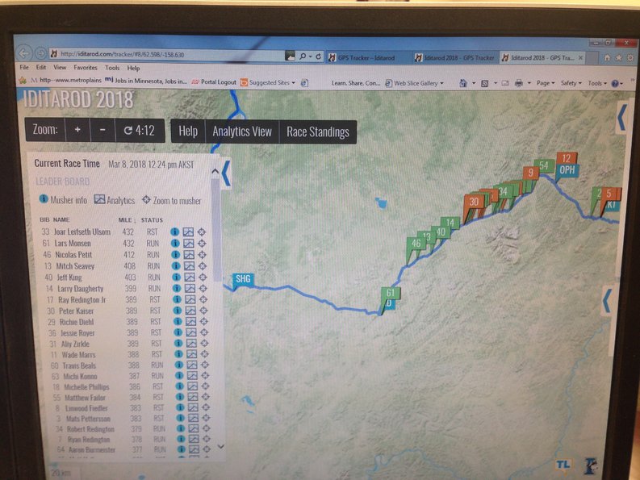The width and height of the screenshot is (640, 480).
Task: Click the zoom out minus button
Action: (x=102, y=131)
